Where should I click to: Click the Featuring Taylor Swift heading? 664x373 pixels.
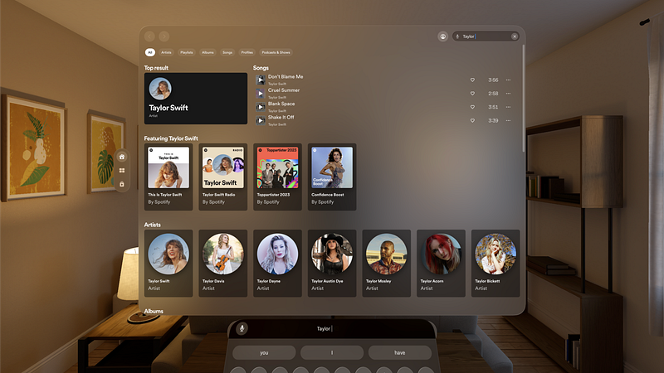(171, 138)
